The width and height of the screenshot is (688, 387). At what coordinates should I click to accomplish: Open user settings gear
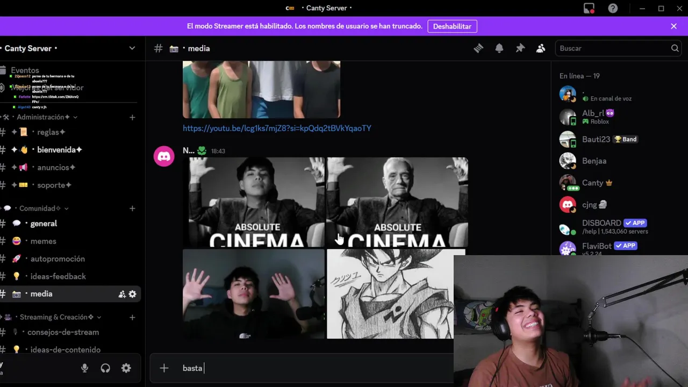pyautogui.click(x=126, y=368)
